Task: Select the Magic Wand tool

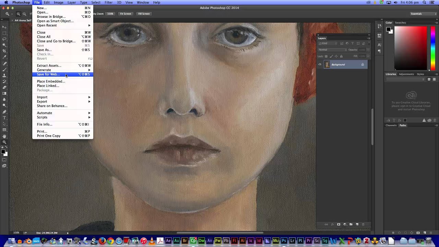Action: pos(4,45)
